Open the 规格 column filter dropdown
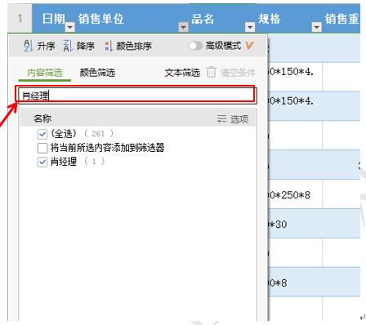Image resolution: width=366 pixels, height=325 pixels. [x=316, y=27]
